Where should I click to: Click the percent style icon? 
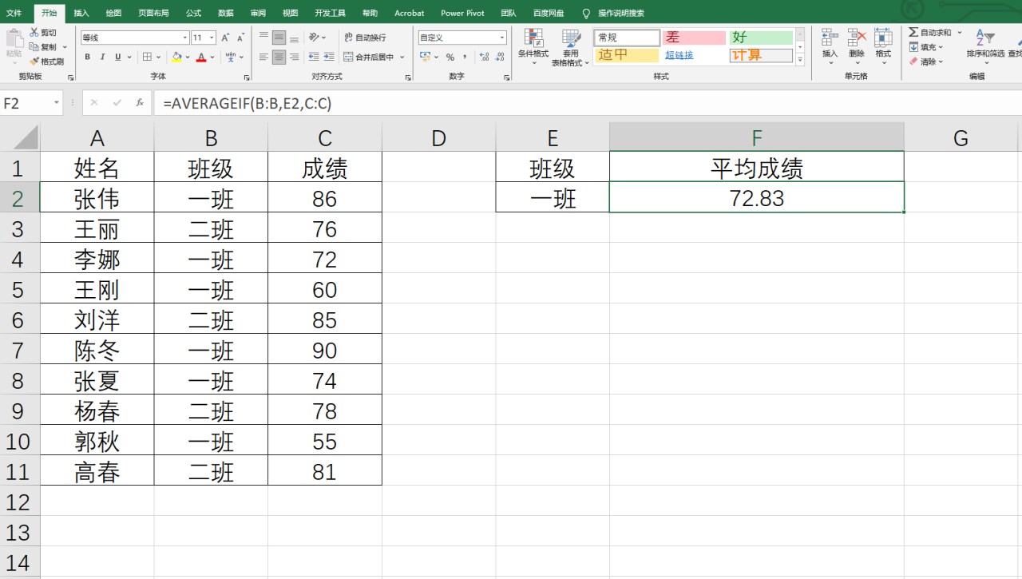[450, 57]
